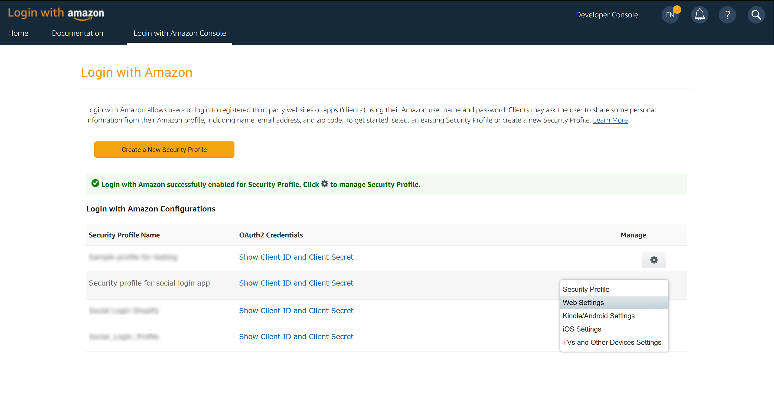This screenshot has height=417, width=774.
Task: Choose Kindle/Android Settings menu entry
Action: click(x=614, y=316)
